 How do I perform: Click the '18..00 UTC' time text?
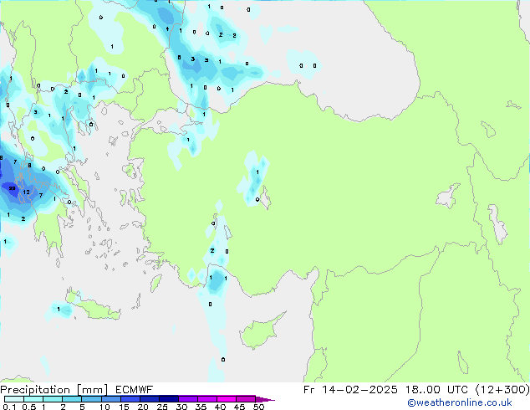tap(437, 390)
